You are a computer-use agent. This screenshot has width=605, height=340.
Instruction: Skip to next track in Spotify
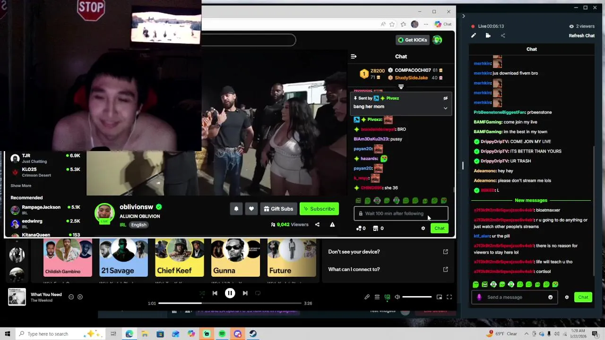(x=245, y=293)
